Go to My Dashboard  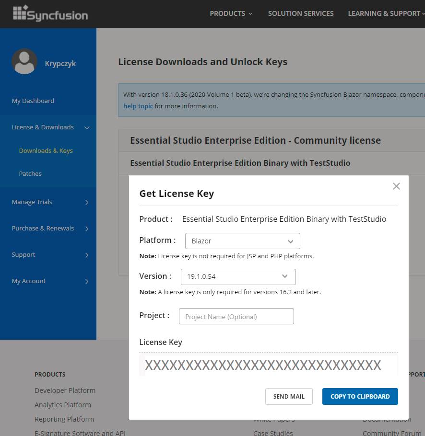point(33,101)
